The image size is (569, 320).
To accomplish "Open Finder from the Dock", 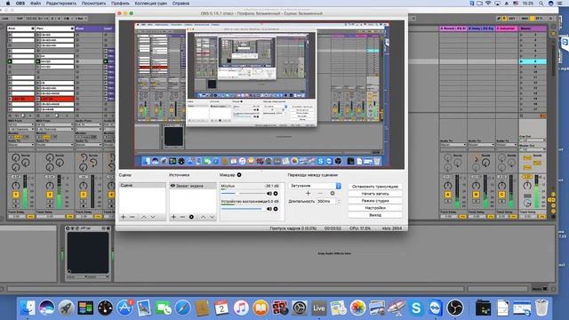I will tap(28, 308).
